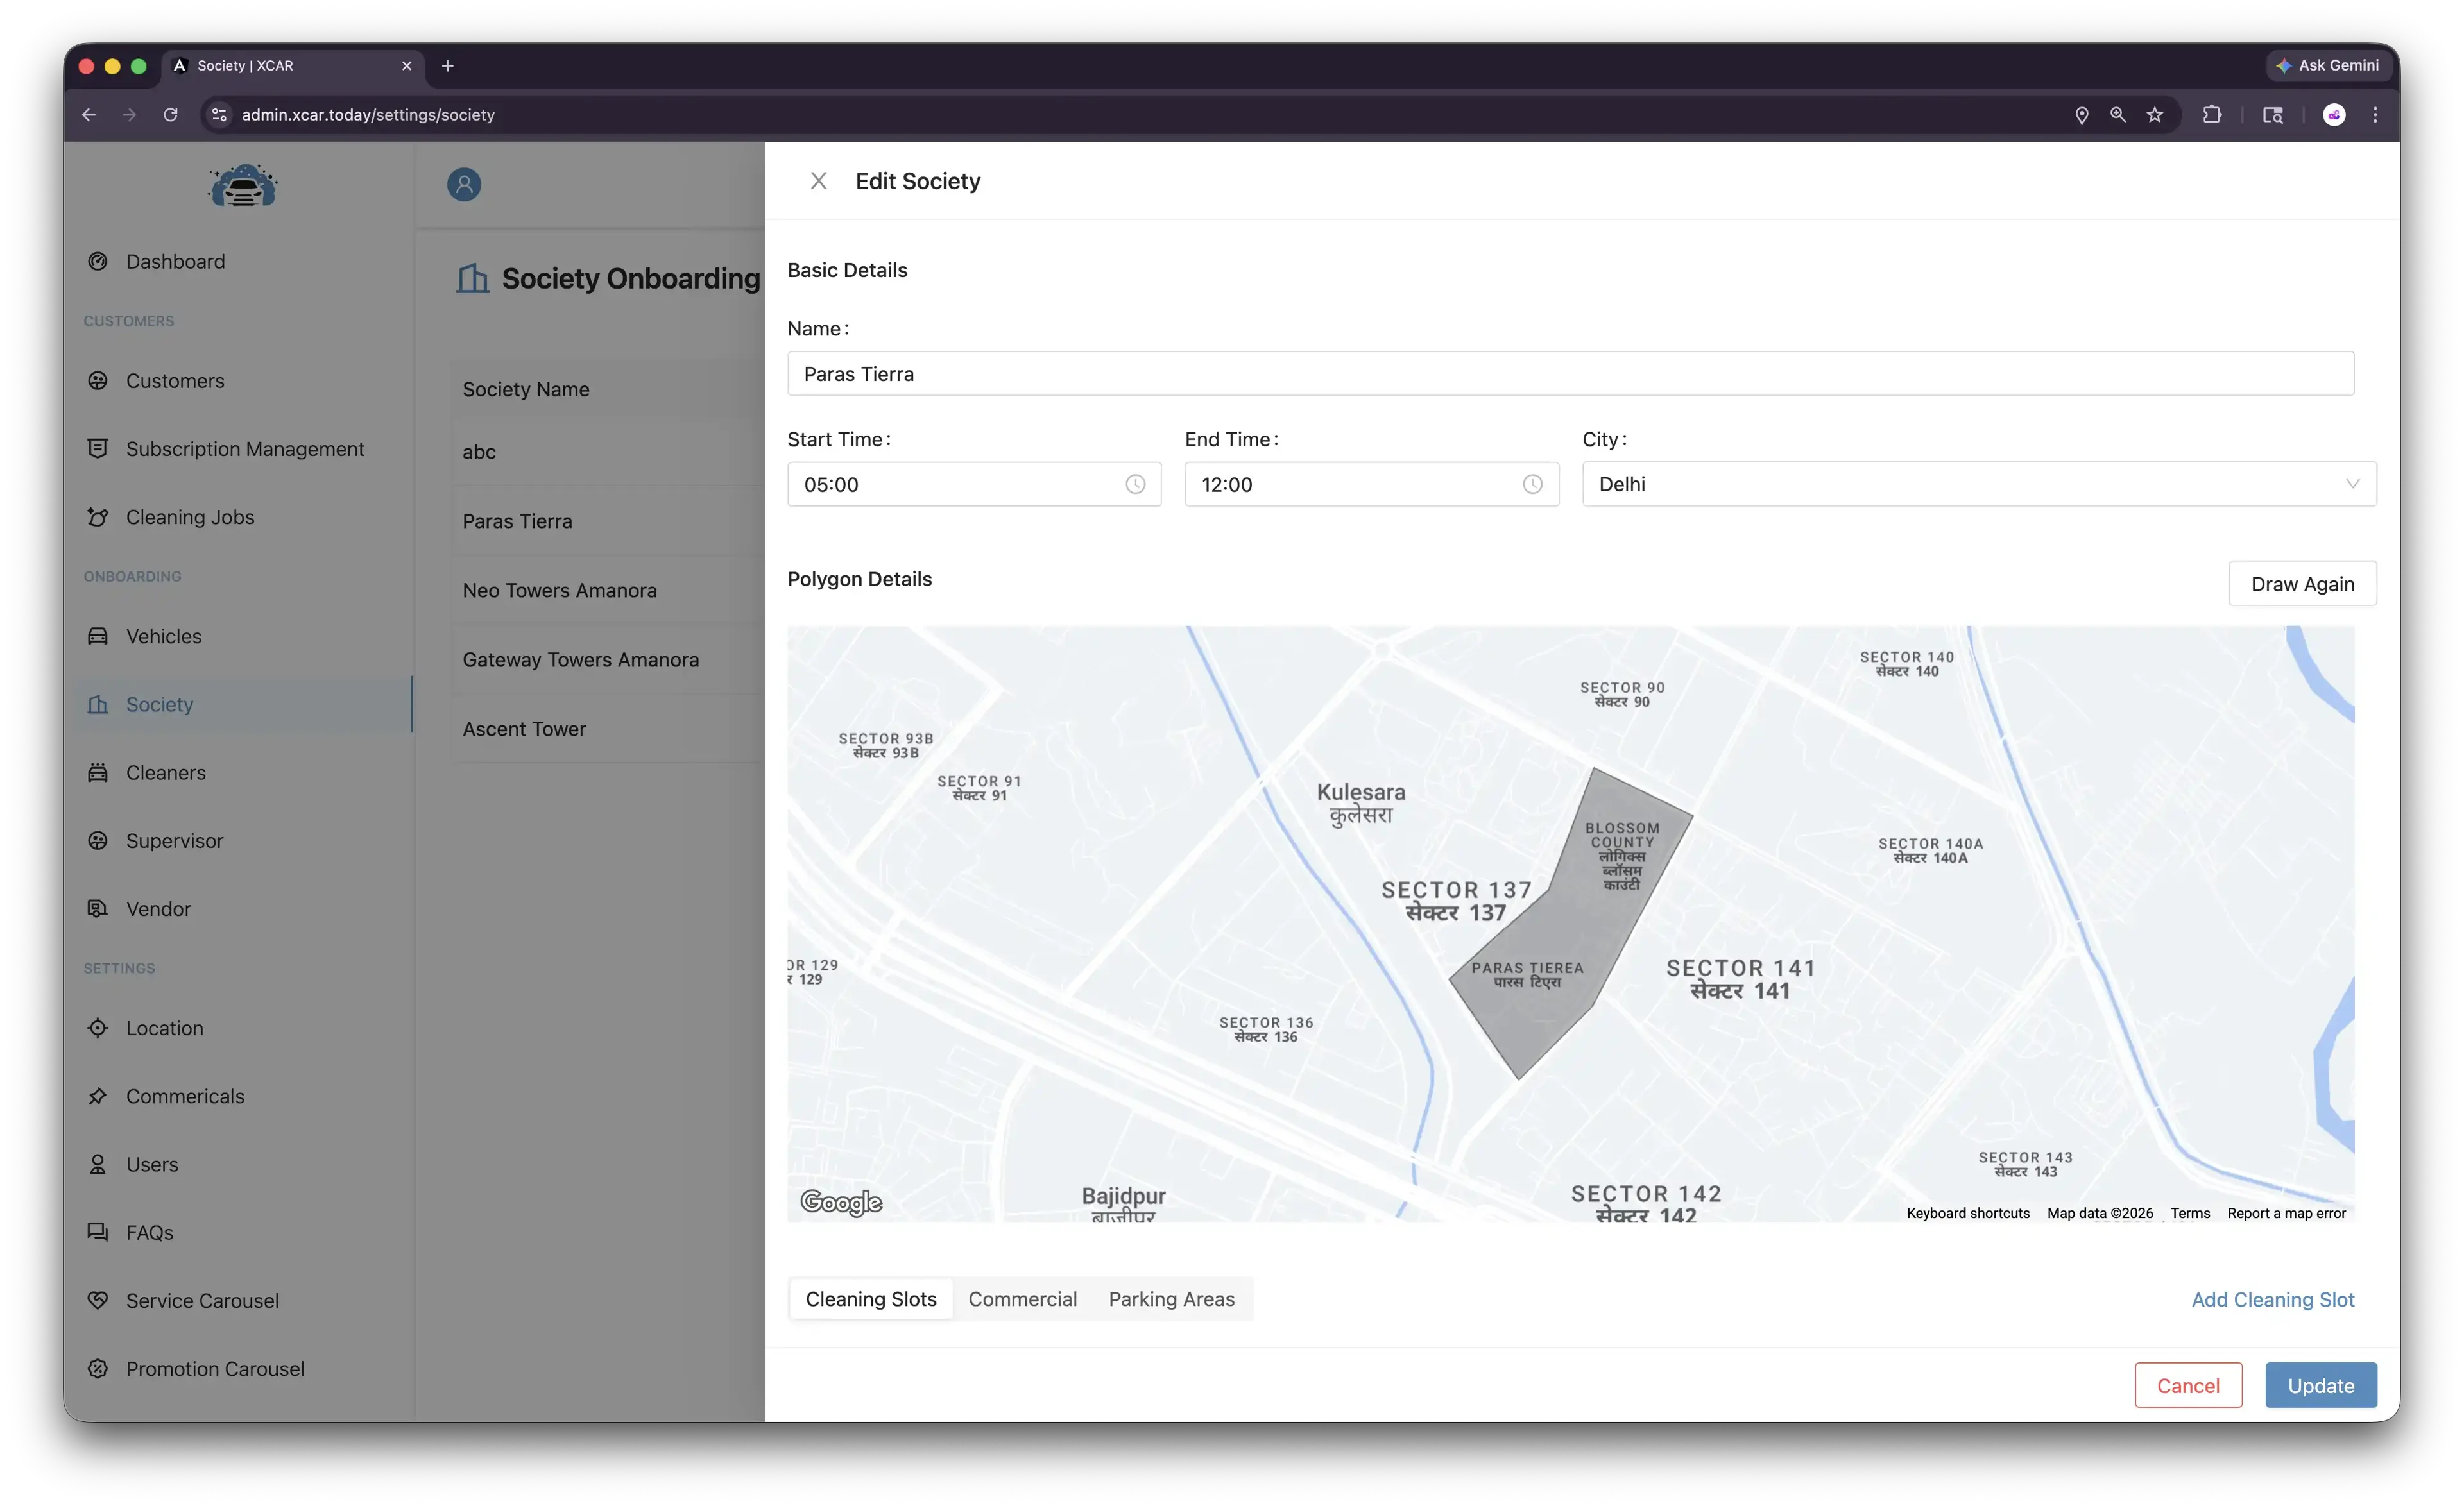Viewport: 2464px width, 1506px height.
Task: Click the Cleaning Jobs icon in sidebar
Action: (98, 517)
